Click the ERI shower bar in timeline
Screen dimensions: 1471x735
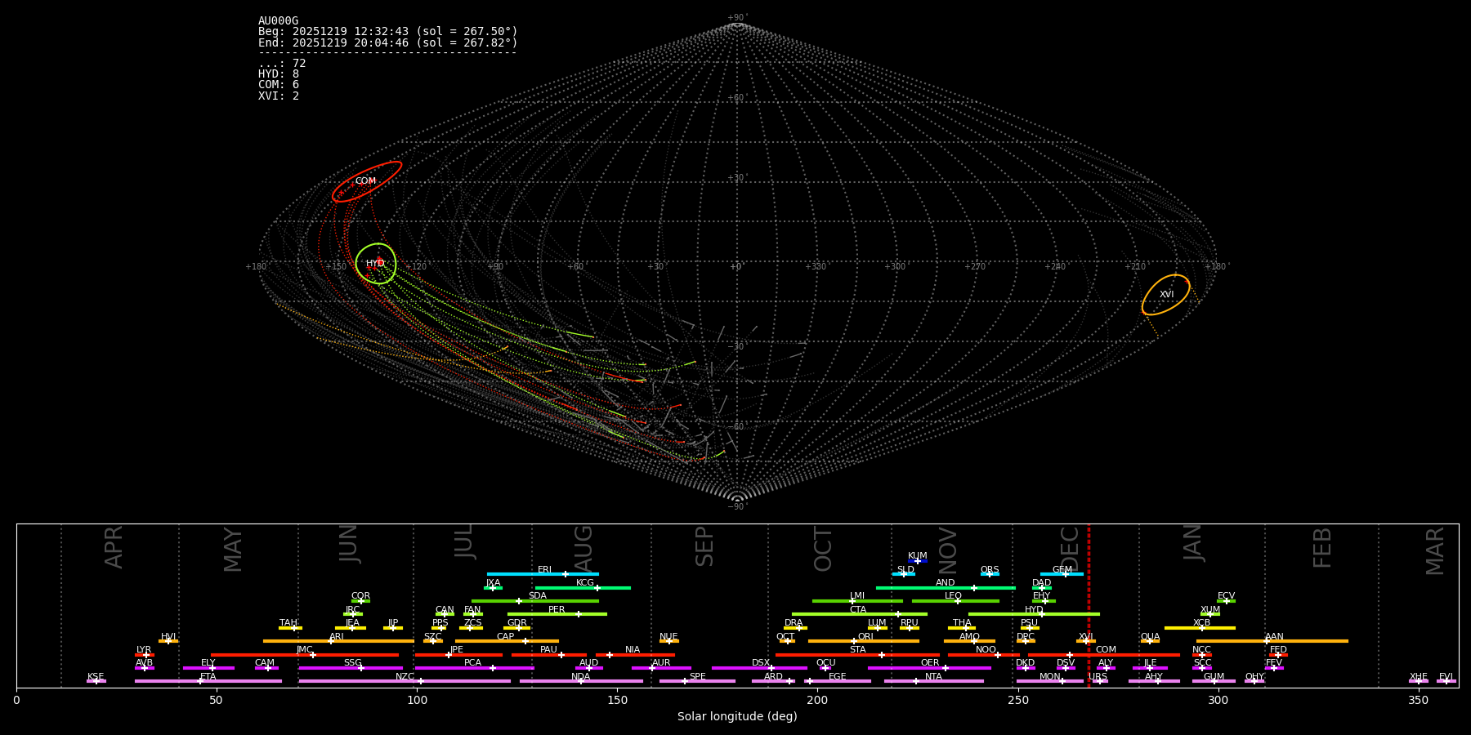click(543, 574)
